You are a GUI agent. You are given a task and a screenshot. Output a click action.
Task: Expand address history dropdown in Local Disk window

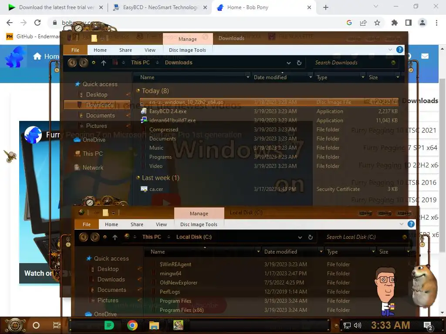300,237
